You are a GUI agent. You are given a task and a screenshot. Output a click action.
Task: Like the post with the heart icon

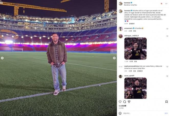120,102
